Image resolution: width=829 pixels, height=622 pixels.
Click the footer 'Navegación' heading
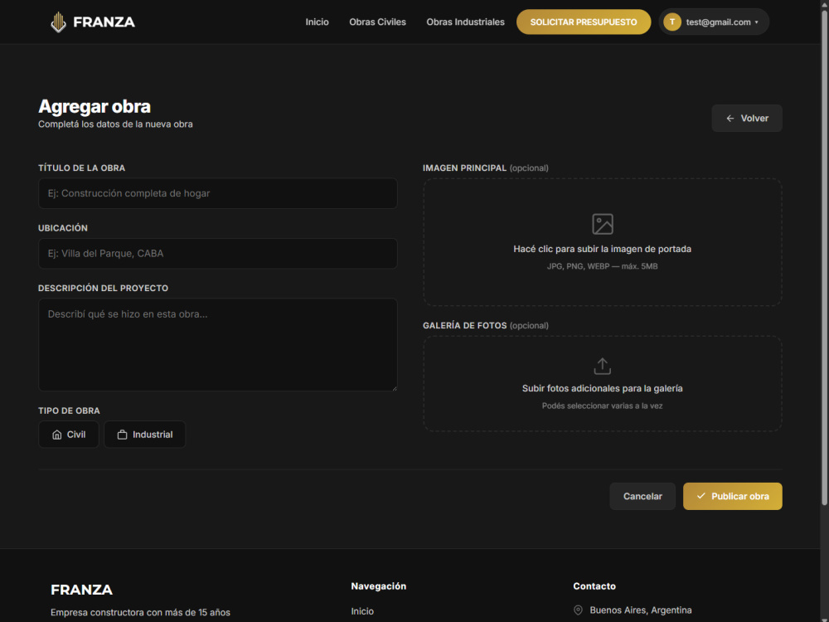point(379,586)
